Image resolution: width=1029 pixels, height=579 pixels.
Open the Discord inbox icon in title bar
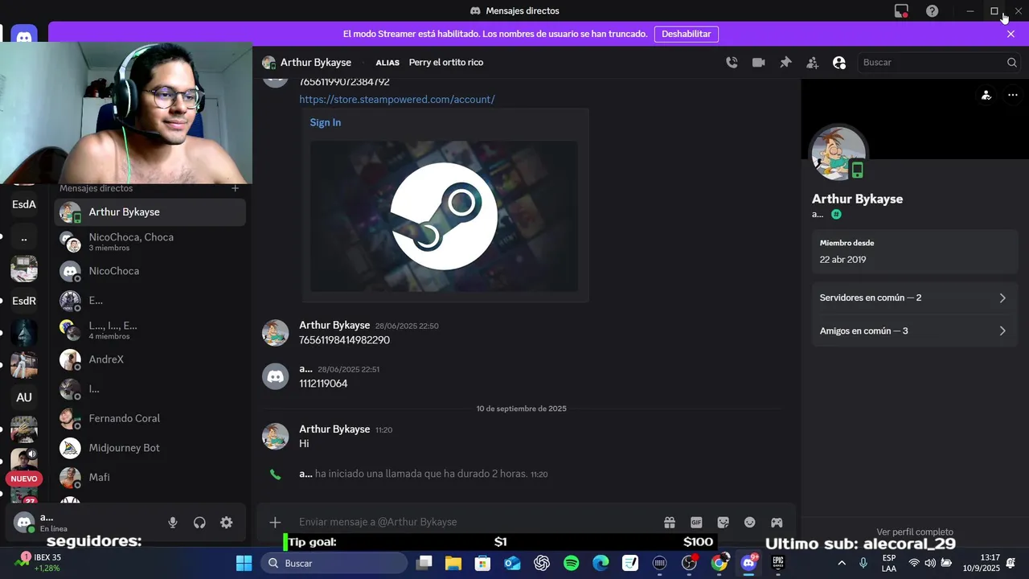coord(901,11)
